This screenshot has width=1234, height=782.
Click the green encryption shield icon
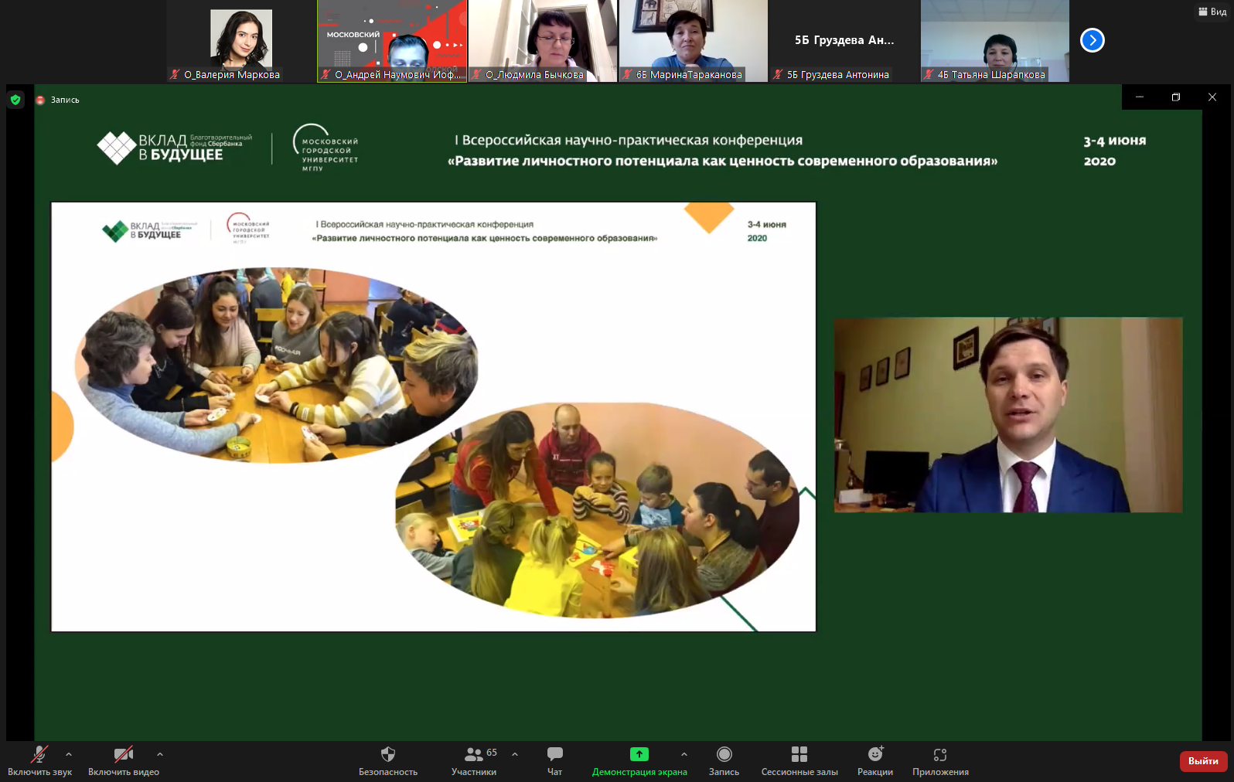[15, 100]
